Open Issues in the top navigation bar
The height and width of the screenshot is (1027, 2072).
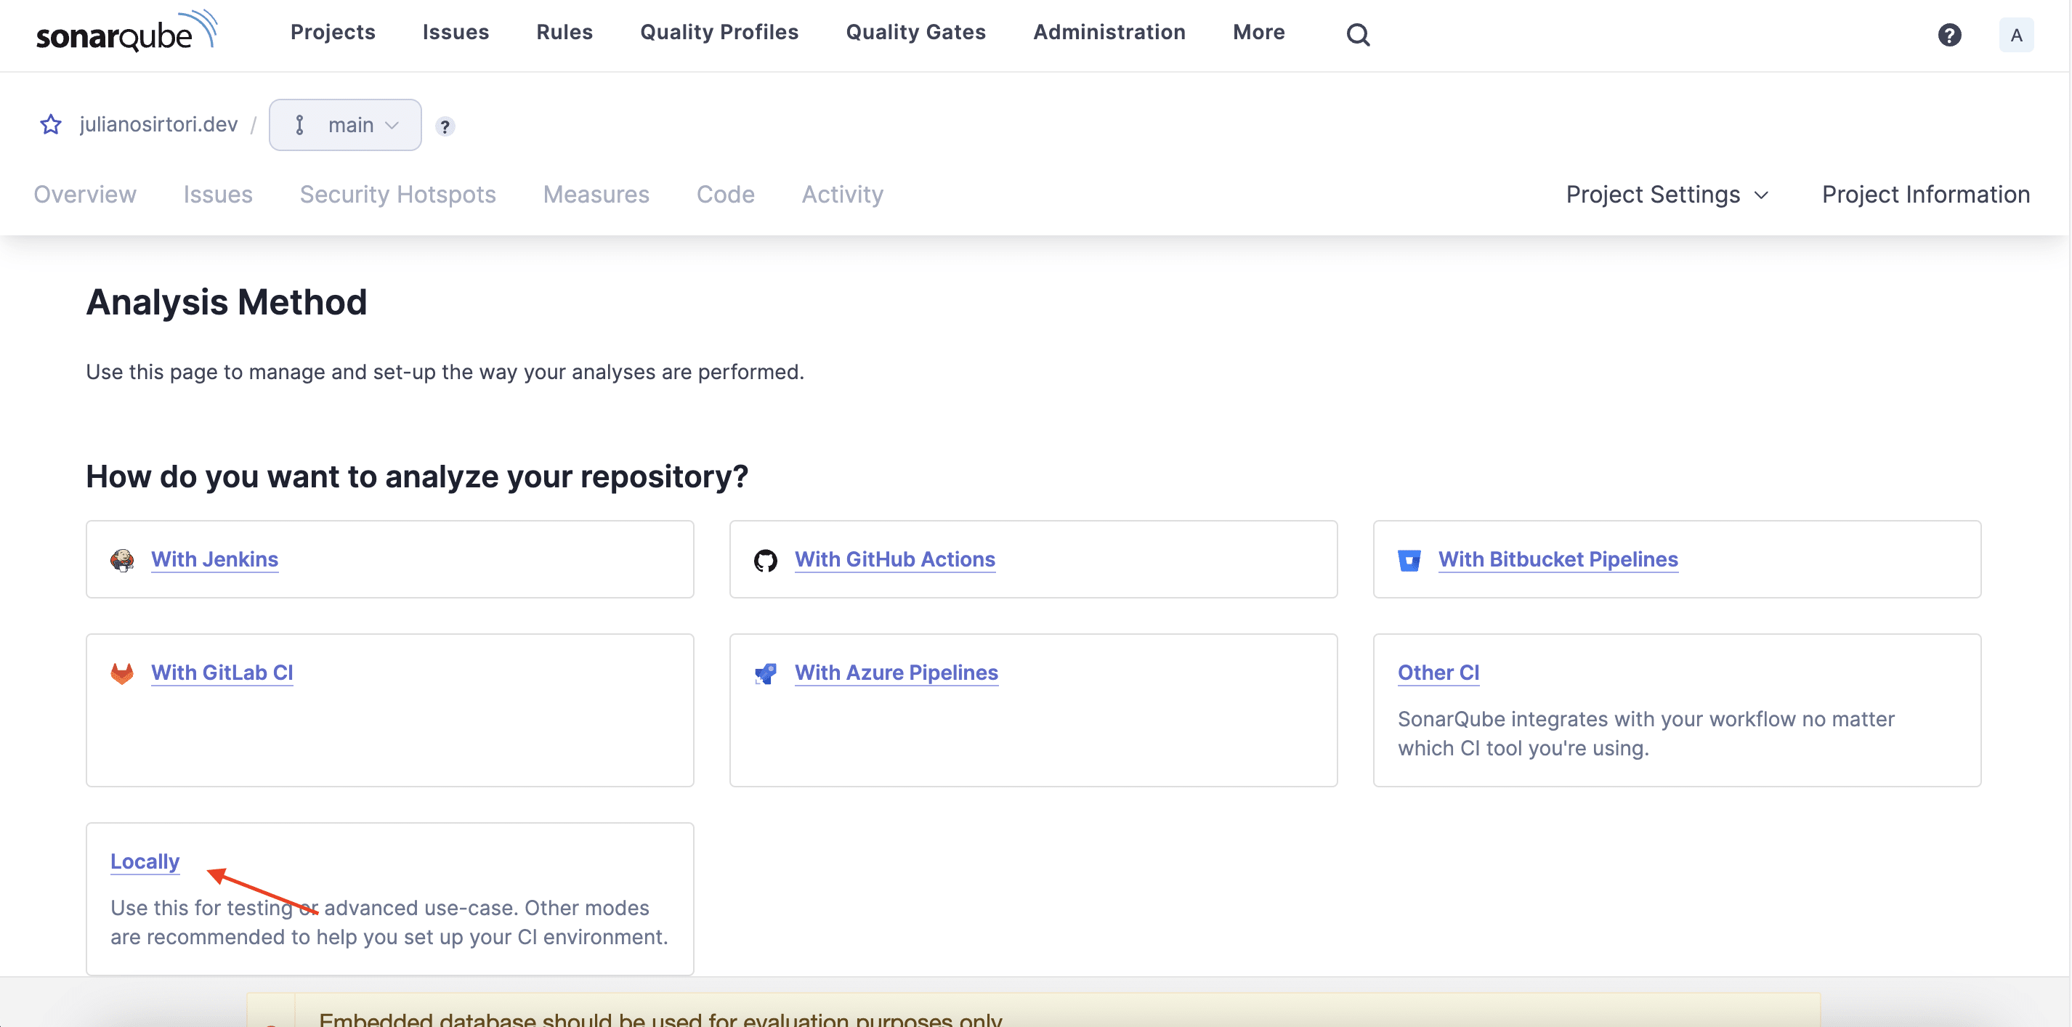[456, 32]
